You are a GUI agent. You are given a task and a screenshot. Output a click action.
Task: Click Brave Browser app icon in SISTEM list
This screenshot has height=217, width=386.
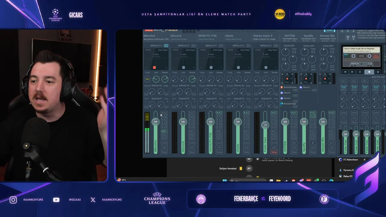[x=282, y=87]
